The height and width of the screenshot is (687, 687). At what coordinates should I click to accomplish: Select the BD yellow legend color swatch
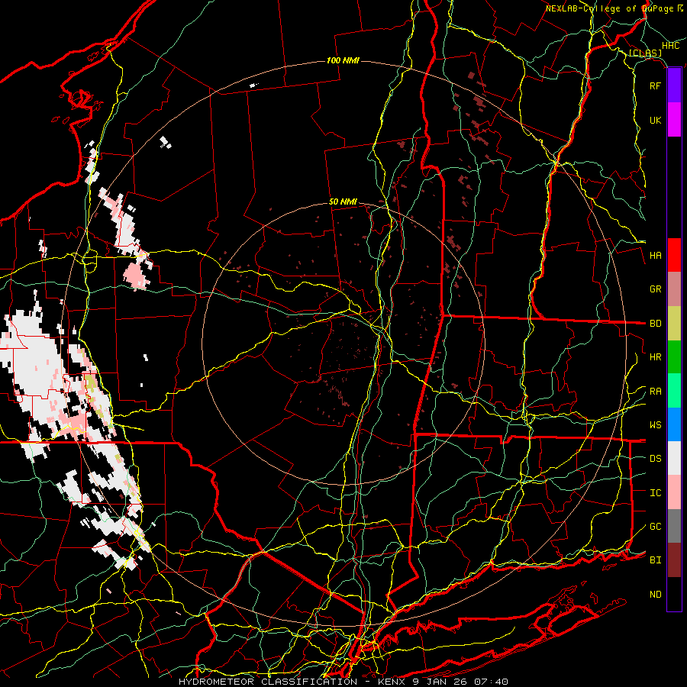(674, 324)
